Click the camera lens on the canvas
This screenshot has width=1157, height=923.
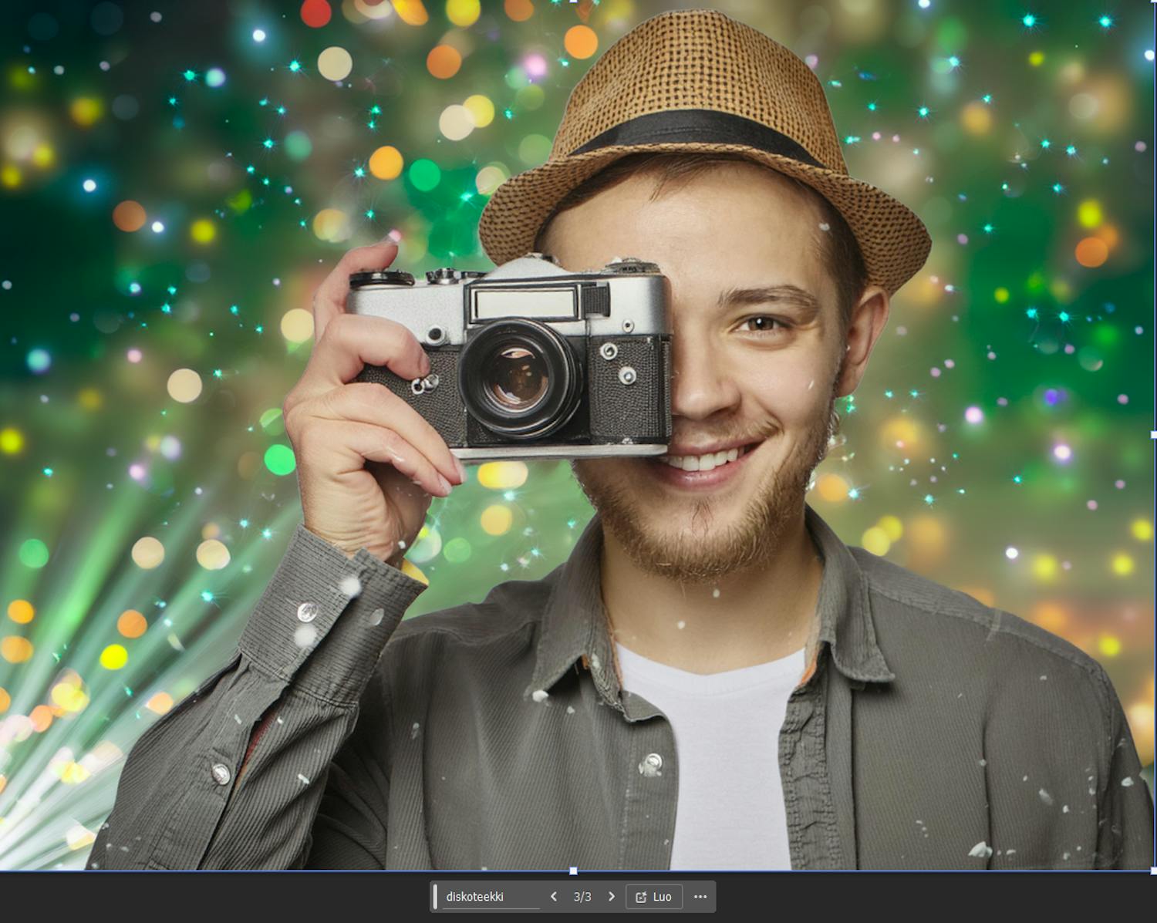pyautogui.click(x=518, y=379)
